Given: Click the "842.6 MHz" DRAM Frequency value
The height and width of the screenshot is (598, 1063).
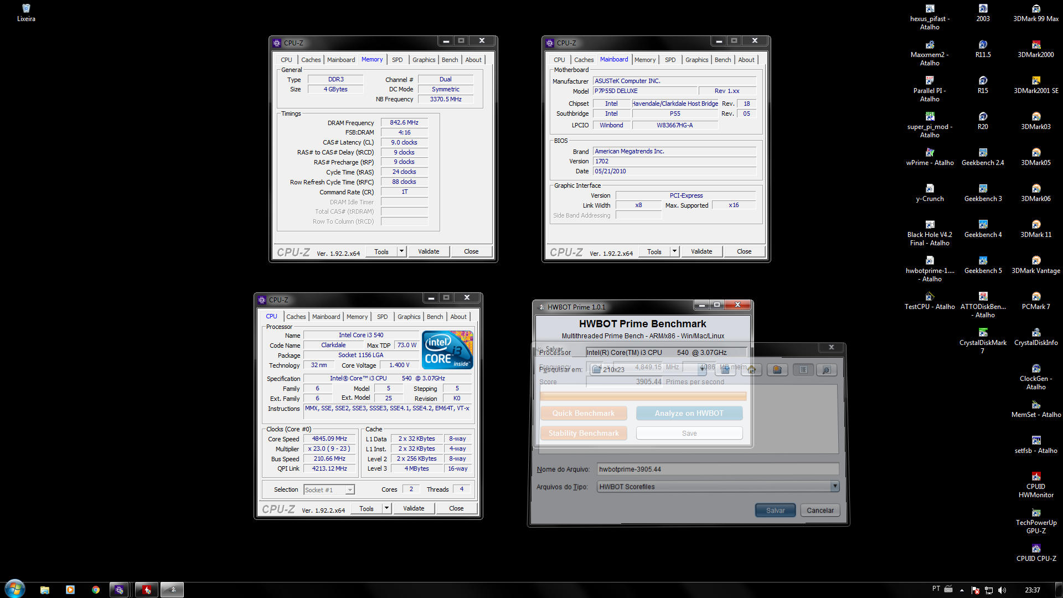Looking at the screenshot, I should click(x=404, y=122).
